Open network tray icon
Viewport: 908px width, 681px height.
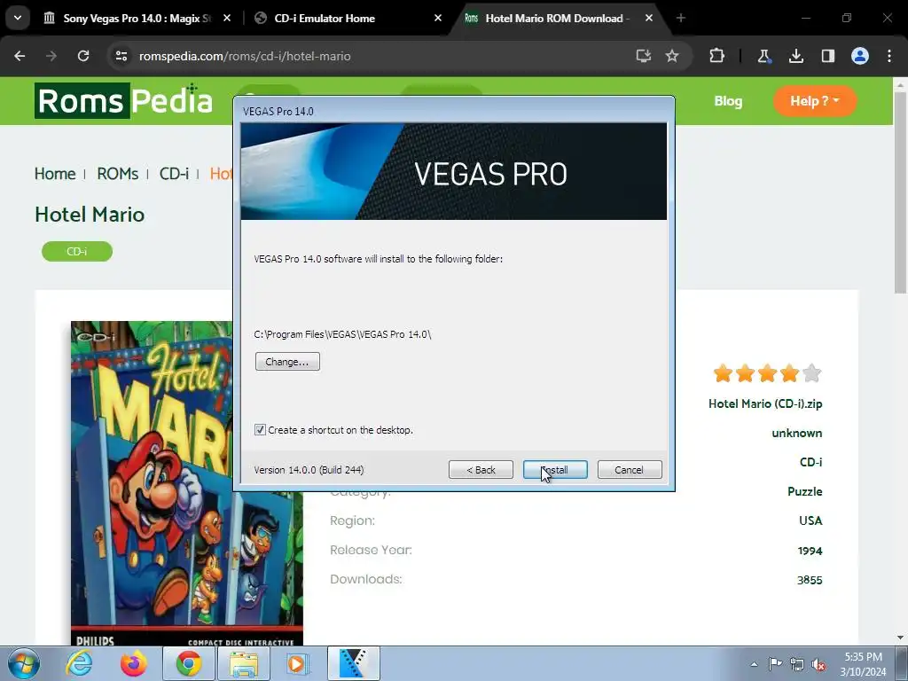click(797, 664)
